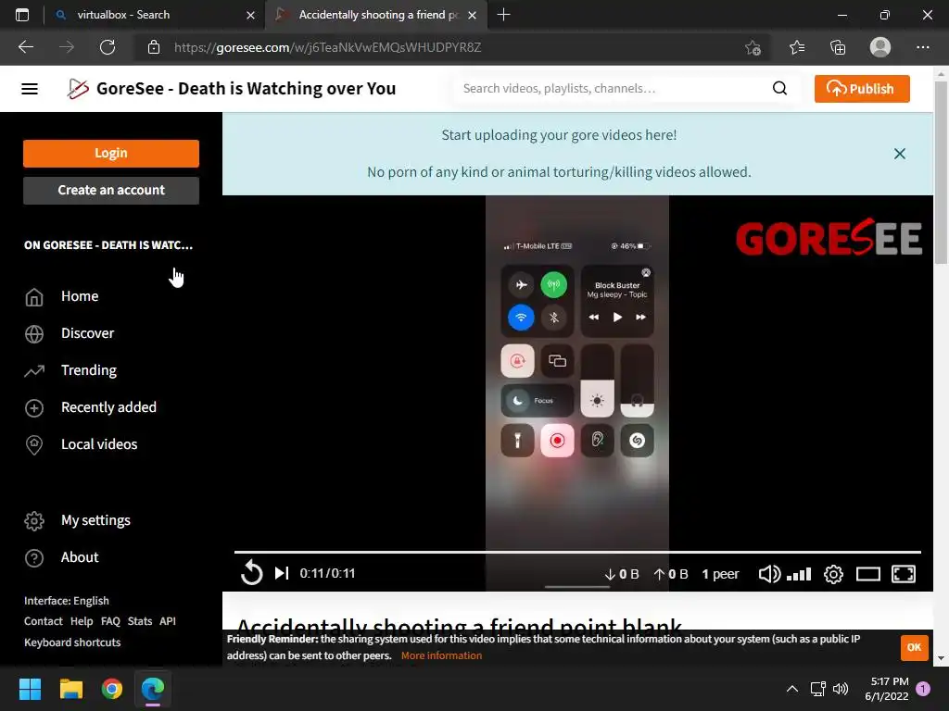This screenshot has width=949, height=711.
Task: Toggle theater mode in the player
Action: pos(867,574)
